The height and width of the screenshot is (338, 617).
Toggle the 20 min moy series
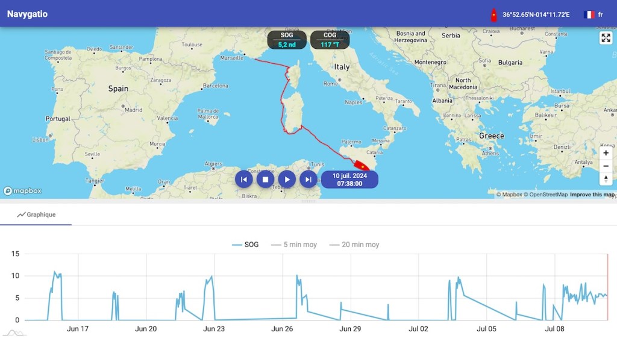pyautogui.click(x=354, y=245)
